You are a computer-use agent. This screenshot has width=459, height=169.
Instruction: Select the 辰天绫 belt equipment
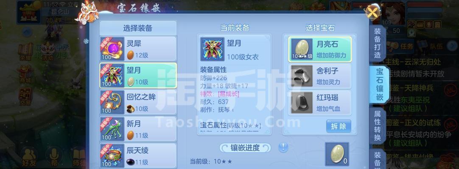138,155
